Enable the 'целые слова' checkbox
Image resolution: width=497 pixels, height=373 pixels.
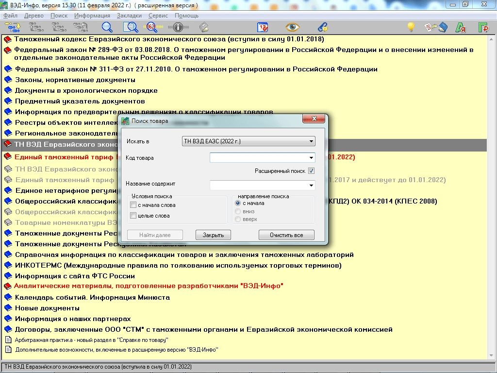pos(133,216)
